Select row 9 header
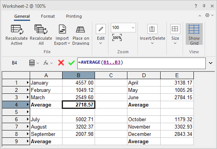 click(16, 141)
